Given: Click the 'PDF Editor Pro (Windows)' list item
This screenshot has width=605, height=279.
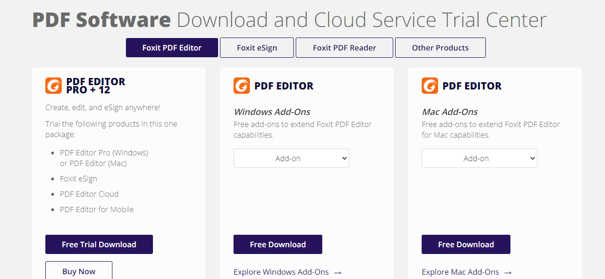Looking at the screenshot, I should 104,152.
